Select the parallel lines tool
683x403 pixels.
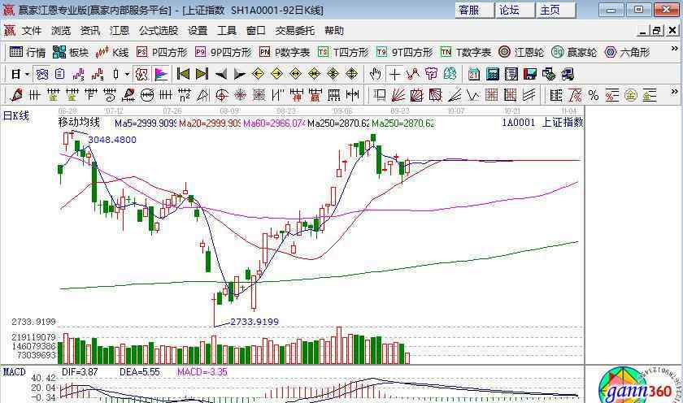click(529, 95)
